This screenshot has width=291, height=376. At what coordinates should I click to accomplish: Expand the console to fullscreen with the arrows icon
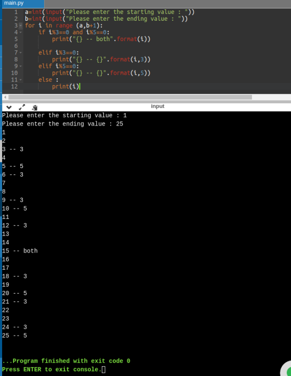click(22, 107)
